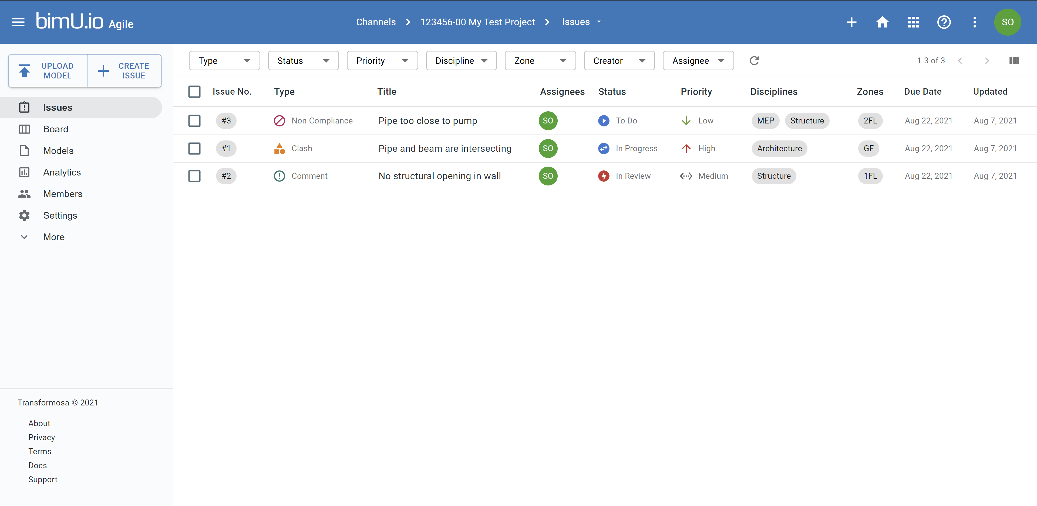Expand the Issues breadcrumb dropdown
Image resolution: width=1037 pixels, height=506 pixels.
coord(581,22)
